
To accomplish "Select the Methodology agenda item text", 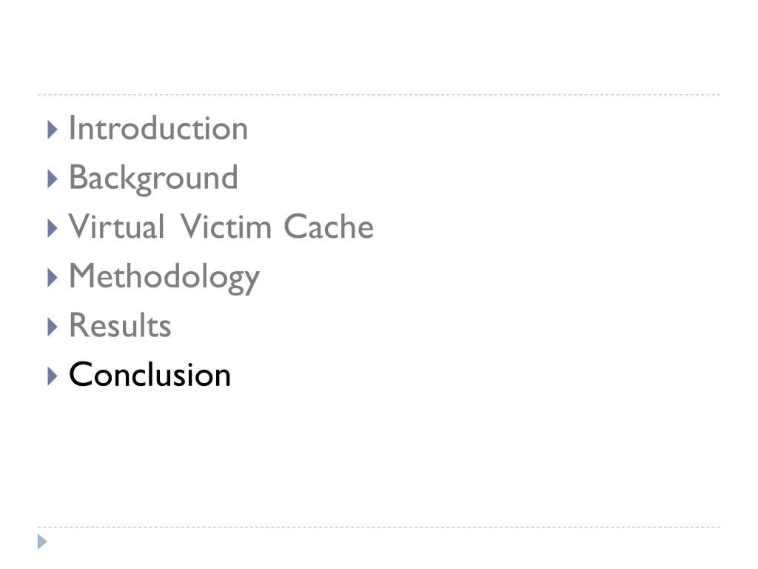I will (164, 277).
